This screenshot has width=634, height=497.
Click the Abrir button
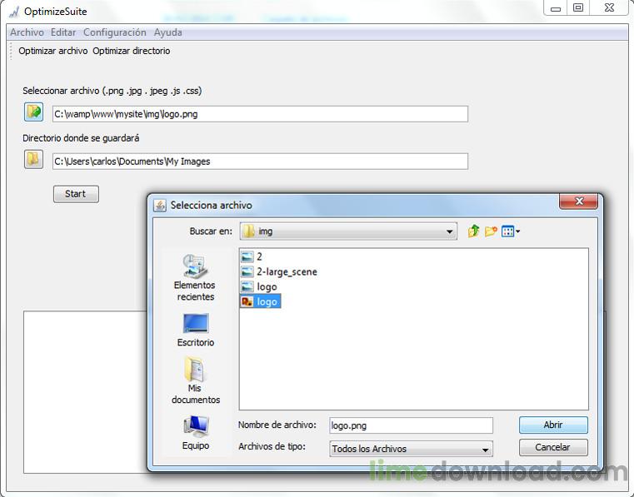coord(553,425)
